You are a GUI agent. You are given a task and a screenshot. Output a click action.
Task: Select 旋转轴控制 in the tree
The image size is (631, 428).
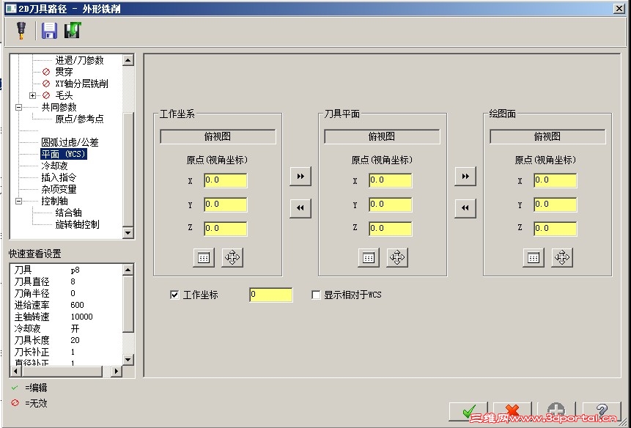tap(77, 224)
